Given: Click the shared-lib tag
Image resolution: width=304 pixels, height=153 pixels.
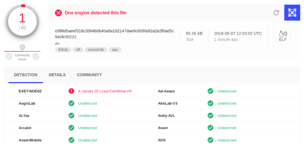Looking at the screenshot, I should point(96,50).
